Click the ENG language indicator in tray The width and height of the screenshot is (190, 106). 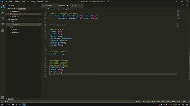[x=179, y=105]
